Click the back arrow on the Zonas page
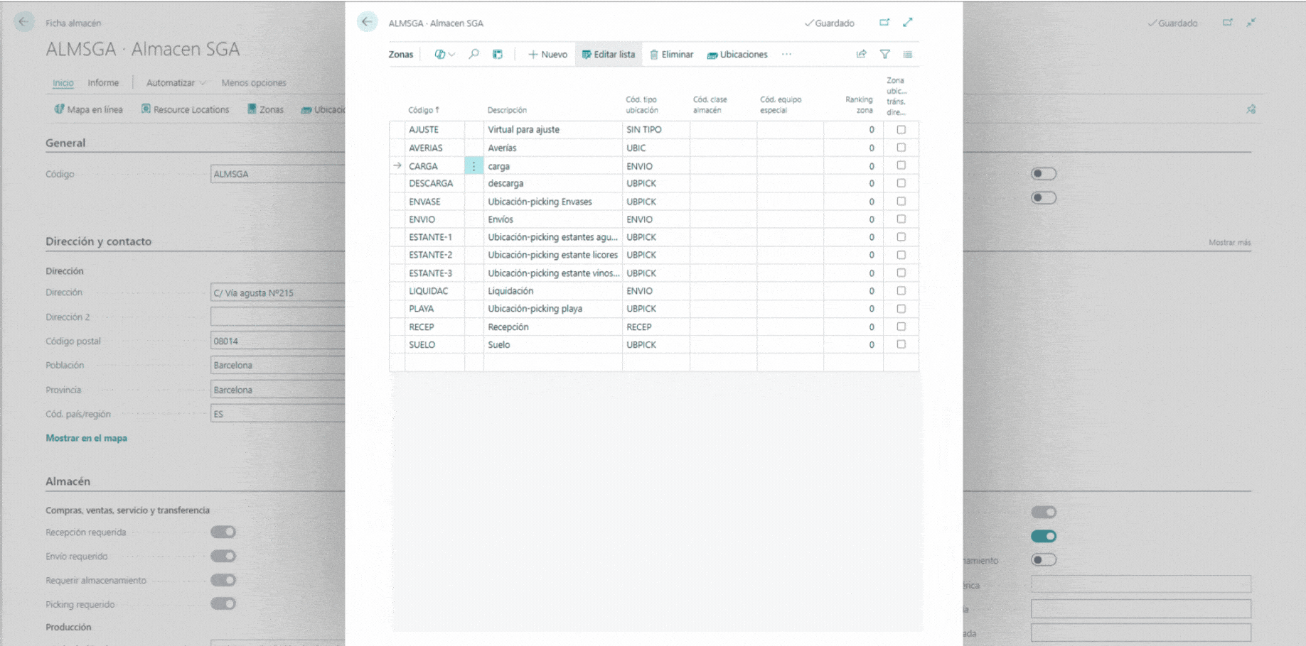This screenshot has width=1306, height=646. 367,22
